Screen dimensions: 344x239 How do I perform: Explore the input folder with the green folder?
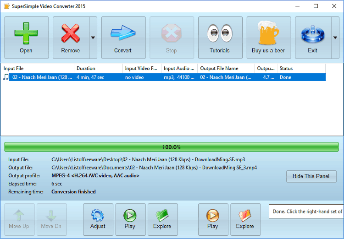coord(162,219)
